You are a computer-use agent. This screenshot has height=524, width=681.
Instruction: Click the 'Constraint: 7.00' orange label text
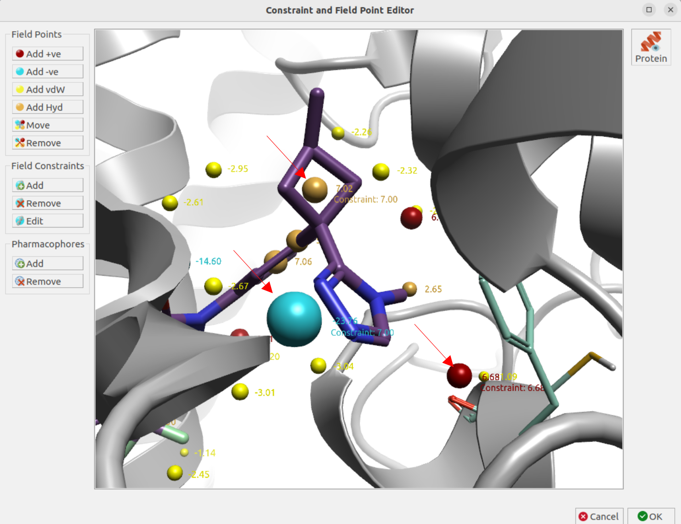click(x=366, y=199)
